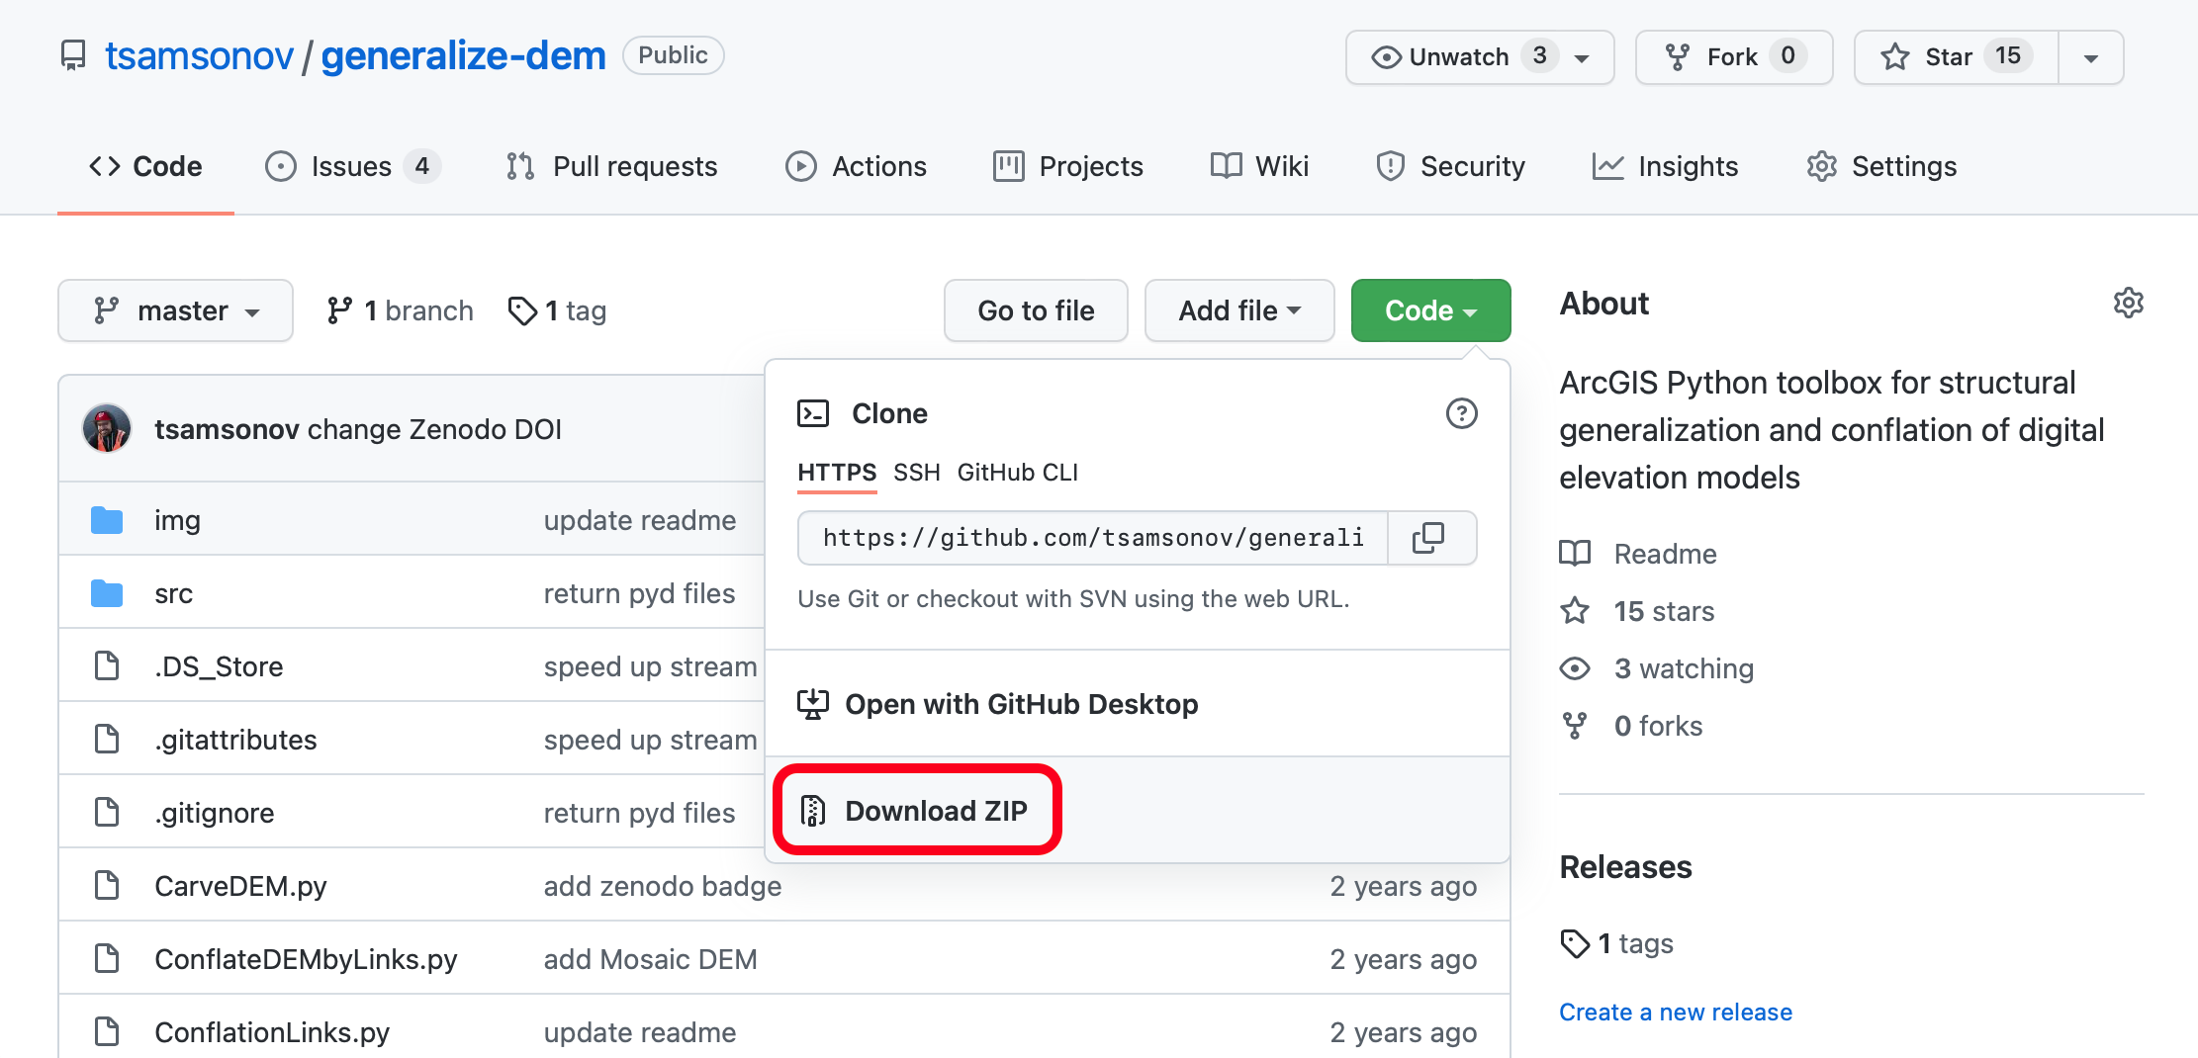Expand the master branch selector
Image resolution: width=2198 pixels, height=1058 pixels.
tap(176, 310)
